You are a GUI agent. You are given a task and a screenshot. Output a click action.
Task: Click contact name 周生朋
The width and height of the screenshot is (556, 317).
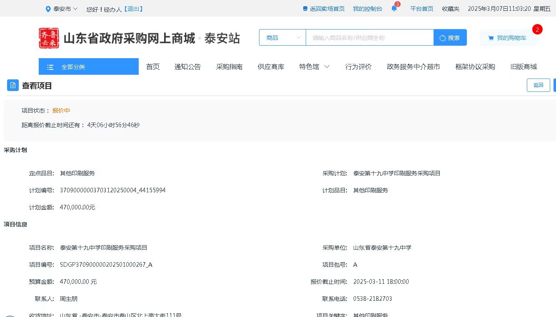tap(69, 299)
